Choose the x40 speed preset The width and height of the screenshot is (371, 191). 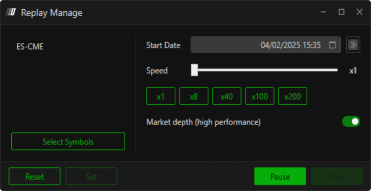pos(227,96)
